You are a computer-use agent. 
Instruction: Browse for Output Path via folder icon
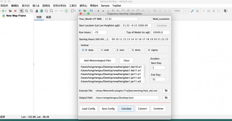tap(166, 98)
